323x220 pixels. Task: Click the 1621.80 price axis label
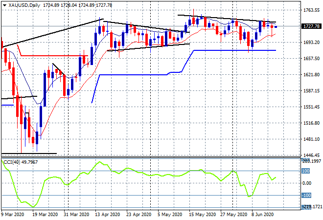tap(312, 75)
